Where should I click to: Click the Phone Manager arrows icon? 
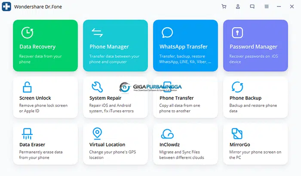coord(97,33)
